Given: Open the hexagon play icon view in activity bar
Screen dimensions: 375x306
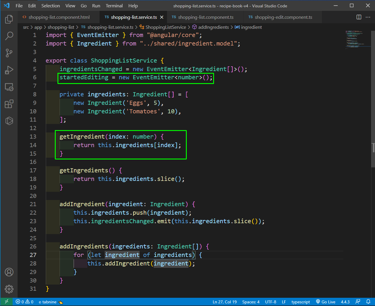Looking at the screenshot, I should tap(9, 121).
